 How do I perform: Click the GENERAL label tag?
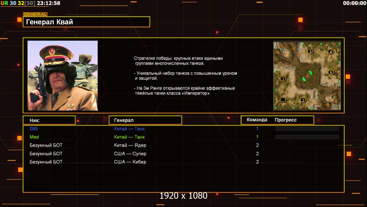click(x=35, y=14)
